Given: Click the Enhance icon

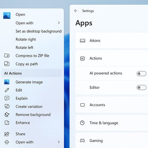Looking at the screenshot, I should click(7, 123).
